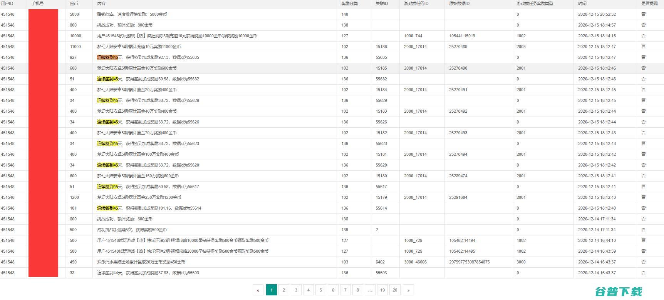
Task: Select the 927 gold coin cell
Action: pyautogui.click(x=73, y=57)
